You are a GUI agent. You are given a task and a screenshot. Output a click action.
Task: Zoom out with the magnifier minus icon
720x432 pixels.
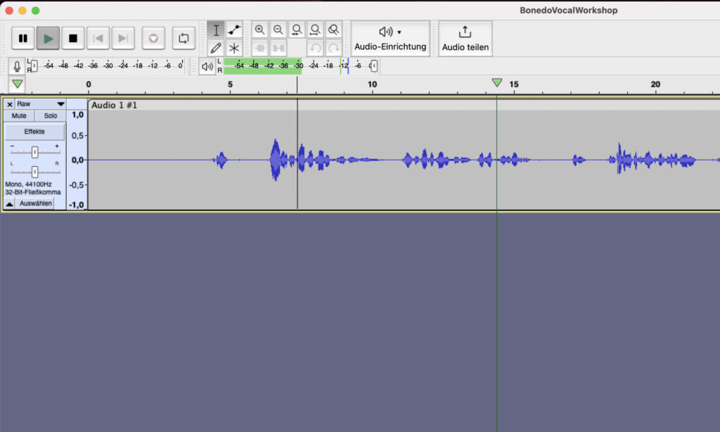click(x=278, y=30)
